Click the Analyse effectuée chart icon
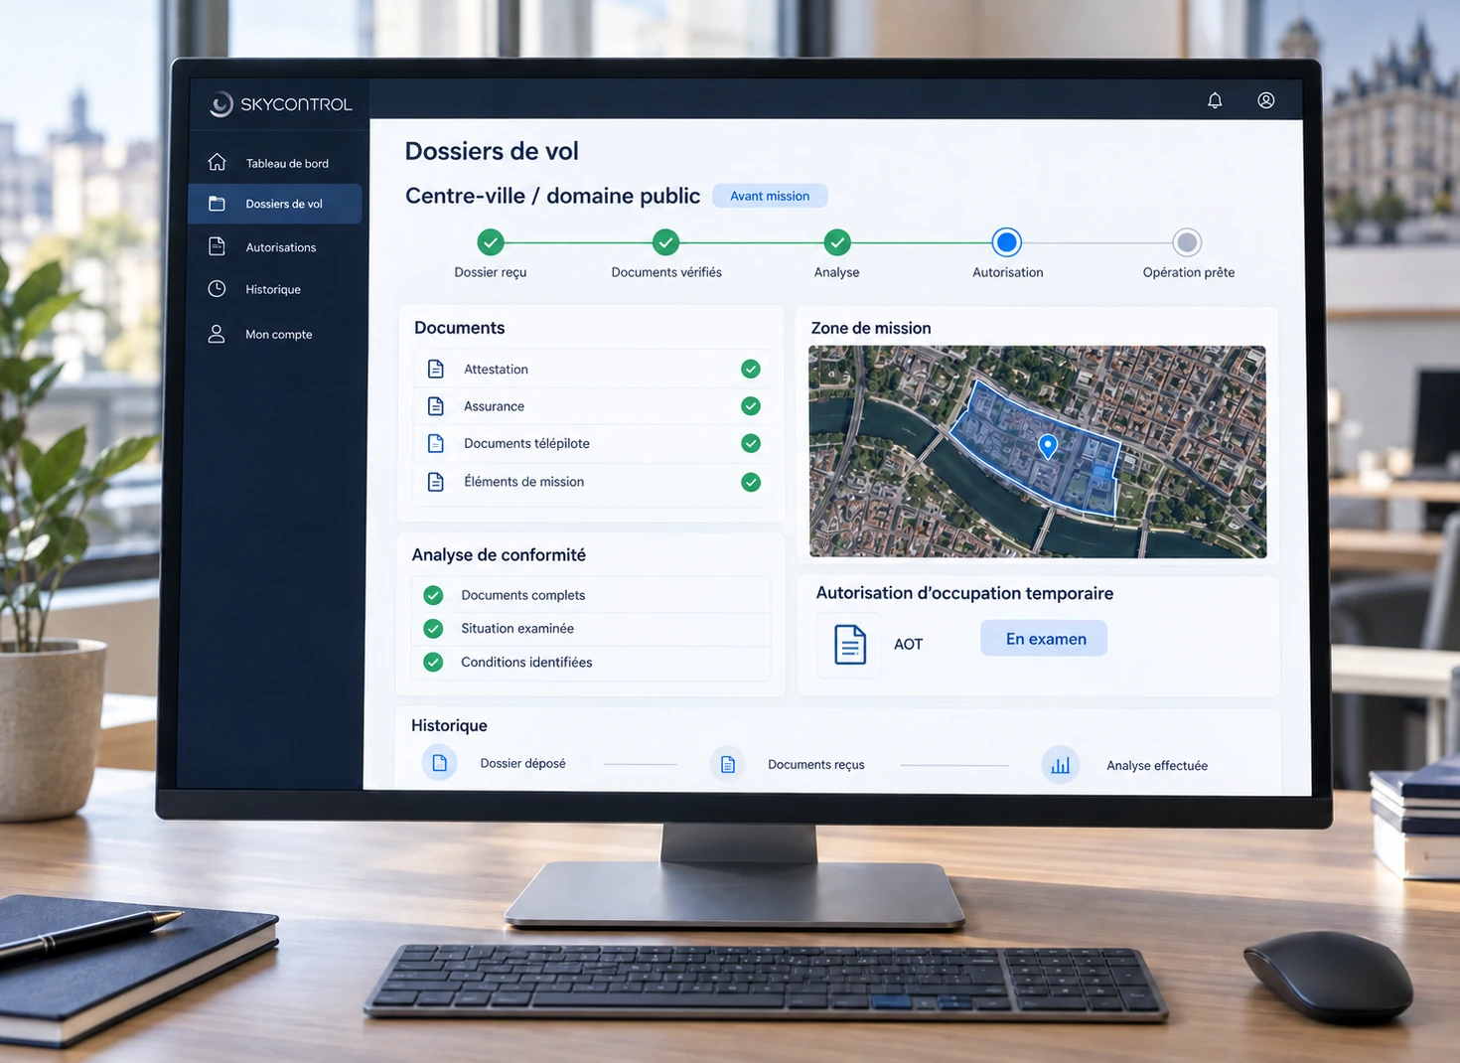Image resolution: width=1460 pixels, height=1063 pixels. click(1061, 765)
